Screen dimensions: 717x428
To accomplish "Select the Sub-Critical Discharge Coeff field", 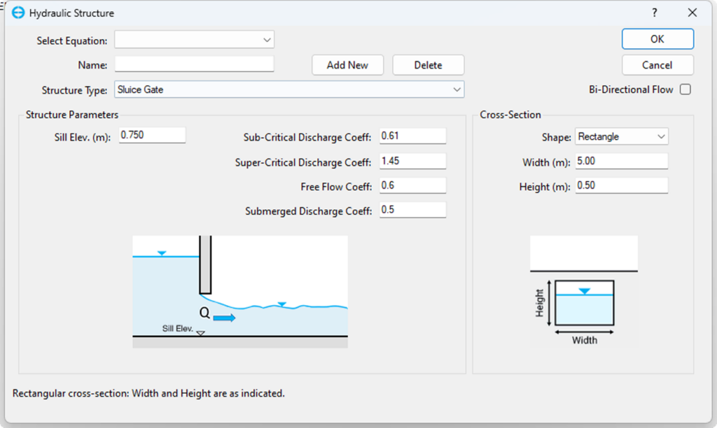I will (412, 136).
